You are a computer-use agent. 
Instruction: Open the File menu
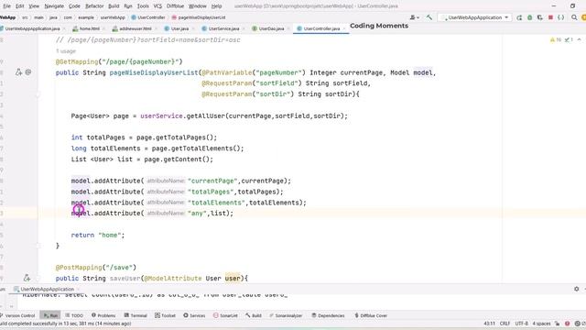coord(7,6)
